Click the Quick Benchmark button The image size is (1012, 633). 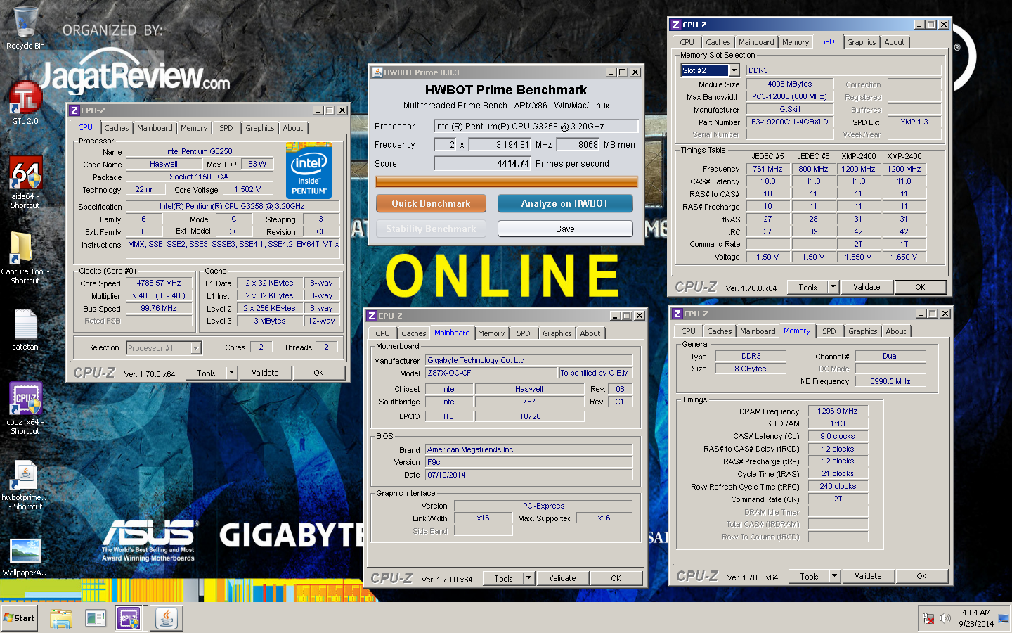[x=431, y=203]
